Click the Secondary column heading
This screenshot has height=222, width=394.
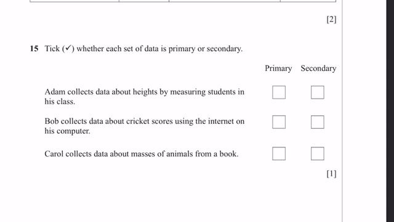(318, 68)
